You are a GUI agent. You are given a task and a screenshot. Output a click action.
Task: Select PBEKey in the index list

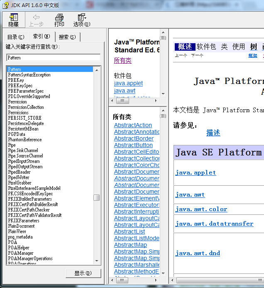coord(16,80)
